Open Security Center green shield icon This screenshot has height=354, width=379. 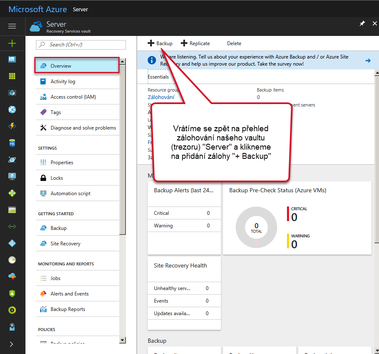[12, 293]
